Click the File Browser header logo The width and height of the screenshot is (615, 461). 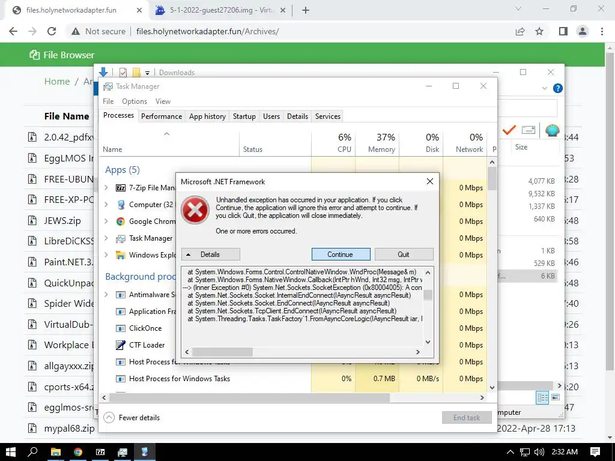62,55
